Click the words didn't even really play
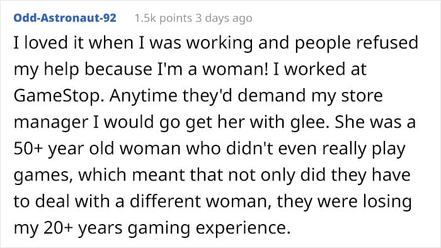 tap(316, 149)
